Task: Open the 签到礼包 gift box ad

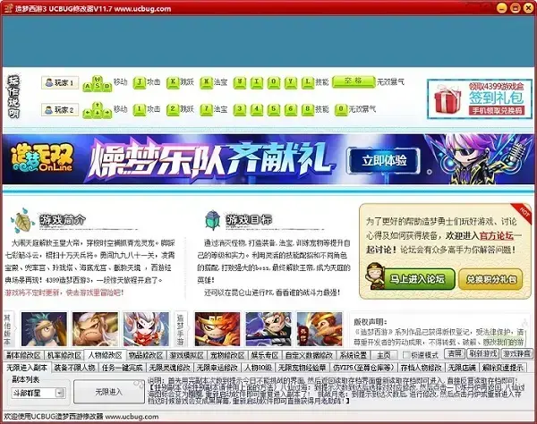Action: pyautogui.click(x=480, y=99)
